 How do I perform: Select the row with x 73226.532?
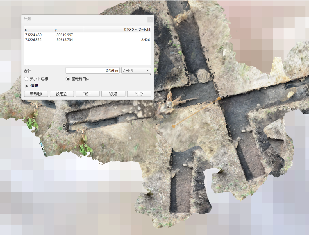coord(33,40)
